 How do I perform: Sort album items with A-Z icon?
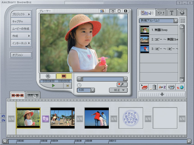[x=162, y=87]
